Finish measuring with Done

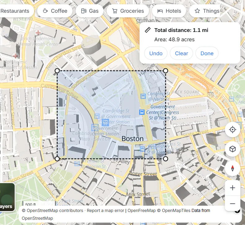coord(207,53)
